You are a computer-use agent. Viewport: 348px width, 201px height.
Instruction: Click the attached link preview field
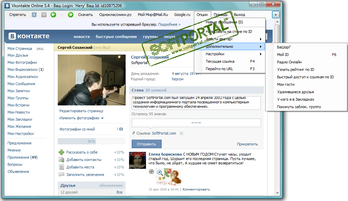pyautogui.click(x=196, y=123)
